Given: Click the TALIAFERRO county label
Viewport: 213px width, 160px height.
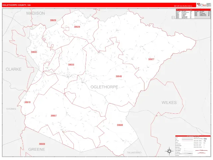Looking at the screenshot, I should click(x=134, y=153).
